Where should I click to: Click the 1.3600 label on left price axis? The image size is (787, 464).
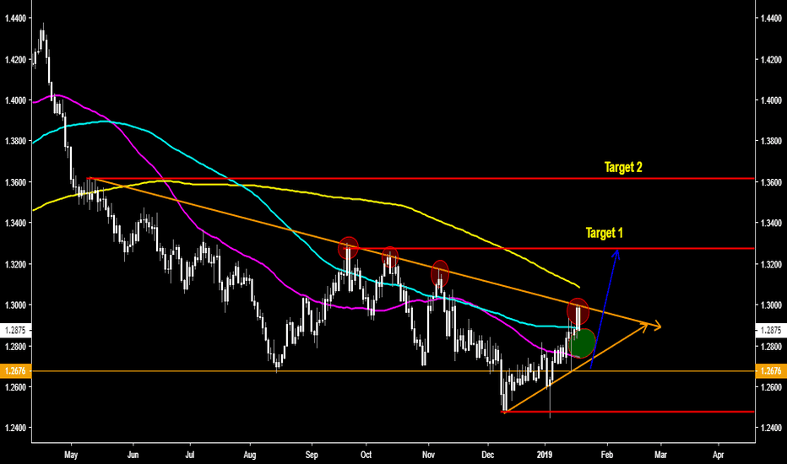[x=15, y=182]
